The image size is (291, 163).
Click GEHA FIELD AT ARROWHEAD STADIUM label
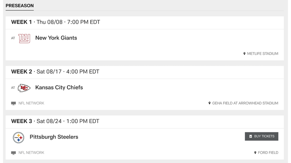(245, 103)
